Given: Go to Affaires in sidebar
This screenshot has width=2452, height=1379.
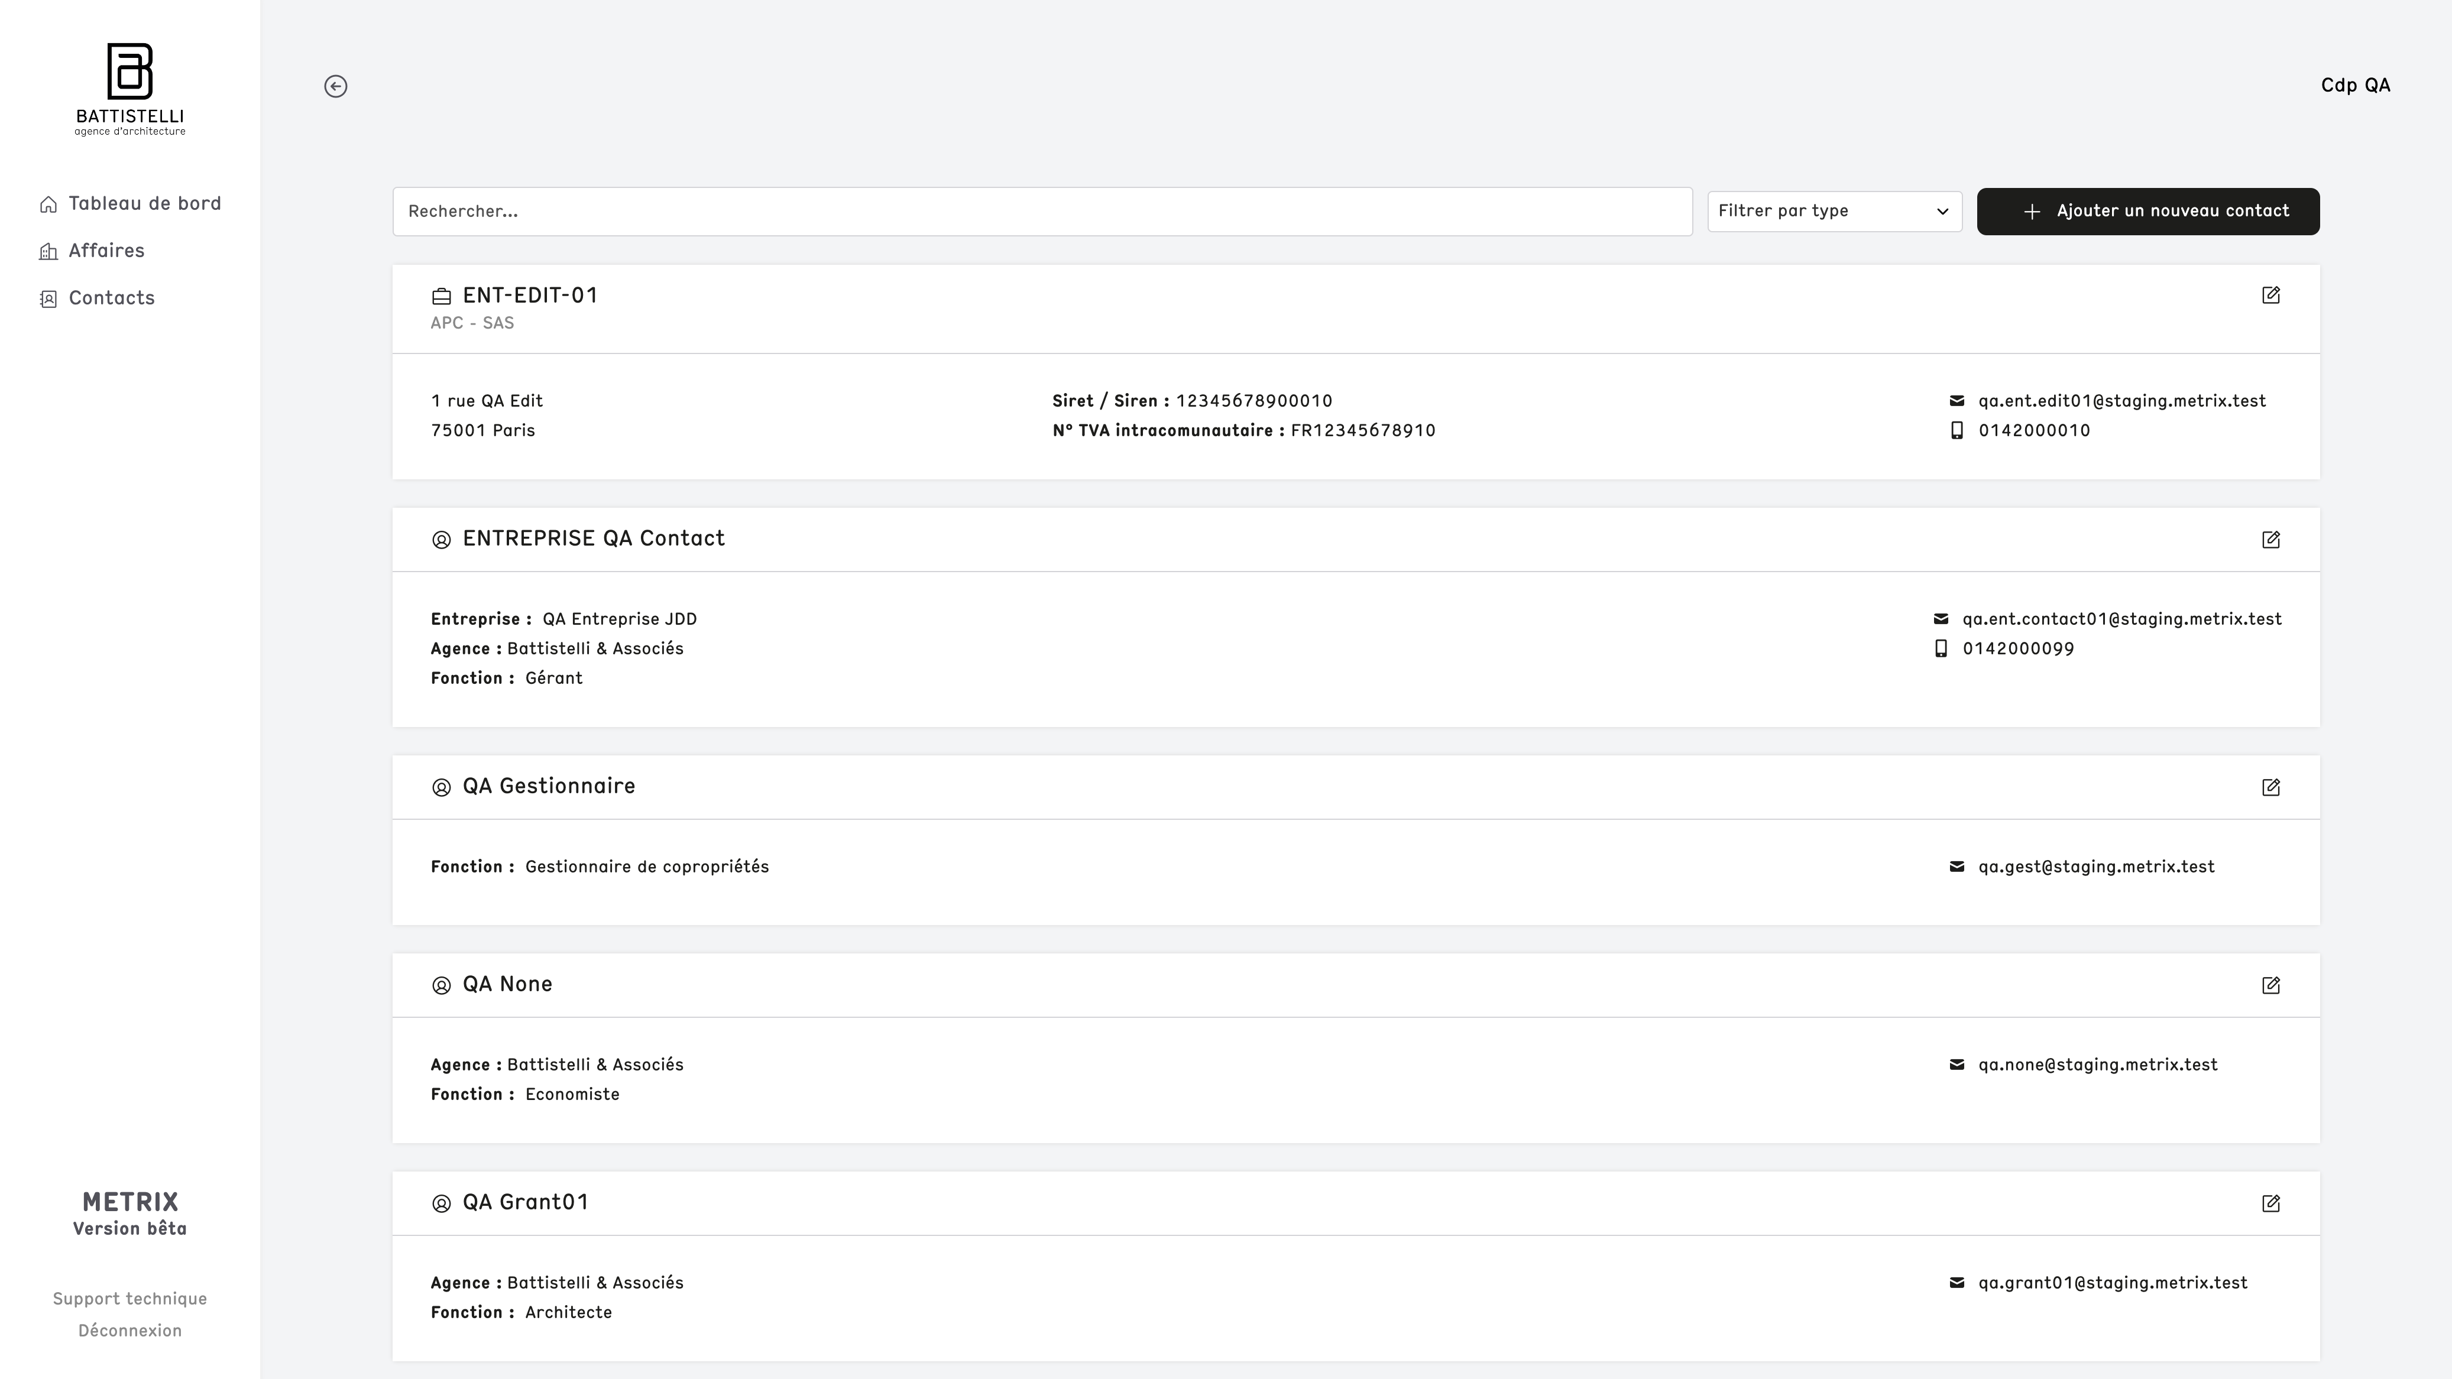Looking at the screenshot, I should [x=92, y=251].
